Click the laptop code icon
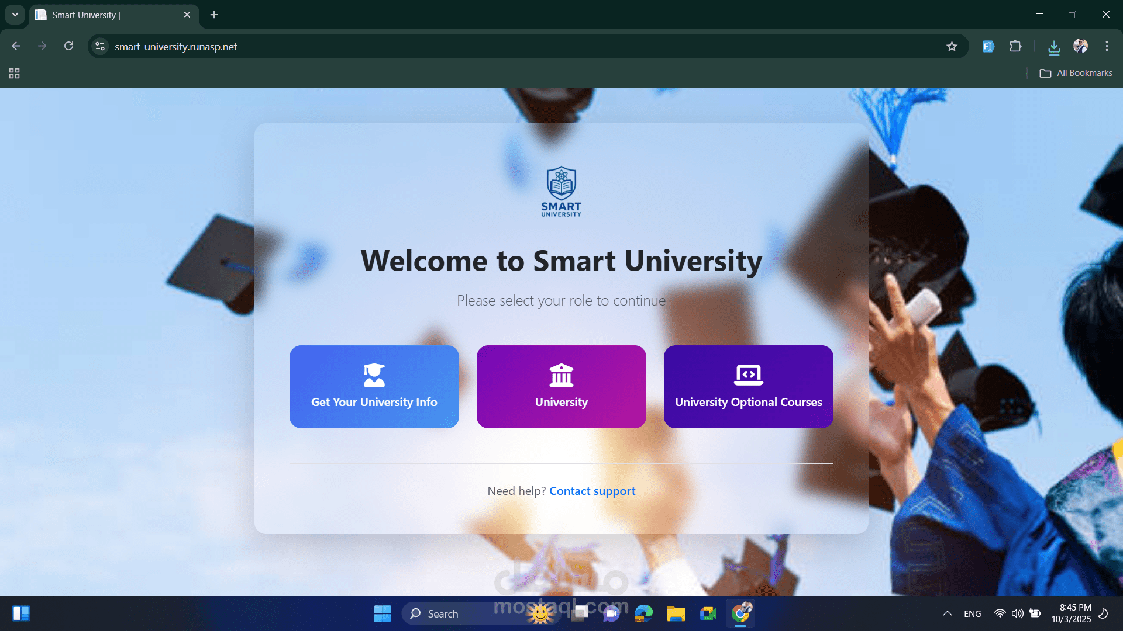 coord(749,375)
